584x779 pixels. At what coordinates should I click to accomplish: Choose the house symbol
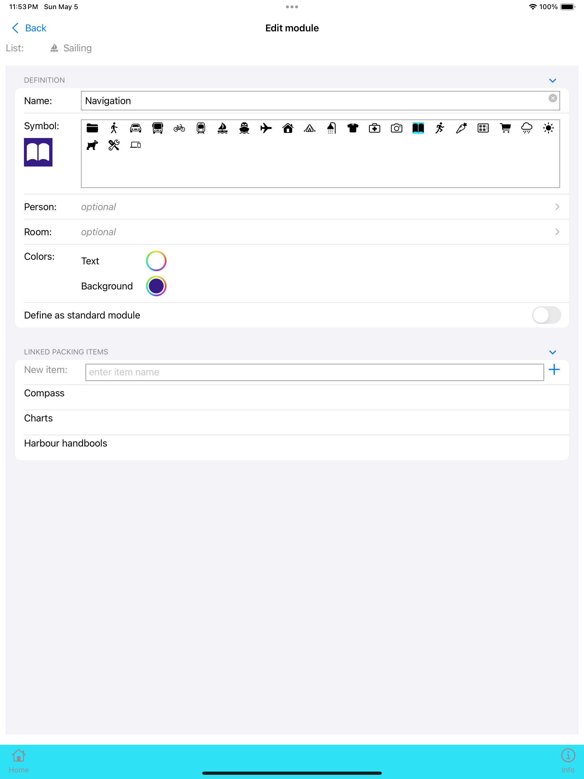(x=288, y=128)
